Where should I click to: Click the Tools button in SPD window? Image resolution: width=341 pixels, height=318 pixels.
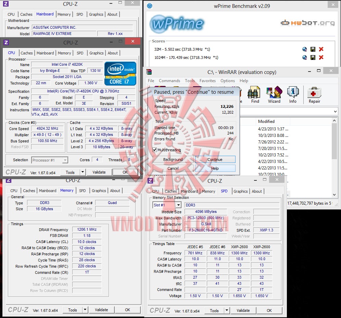214,310
